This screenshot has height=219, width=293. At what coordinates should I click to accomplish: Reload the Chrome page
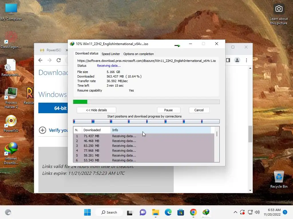[59, 60]
